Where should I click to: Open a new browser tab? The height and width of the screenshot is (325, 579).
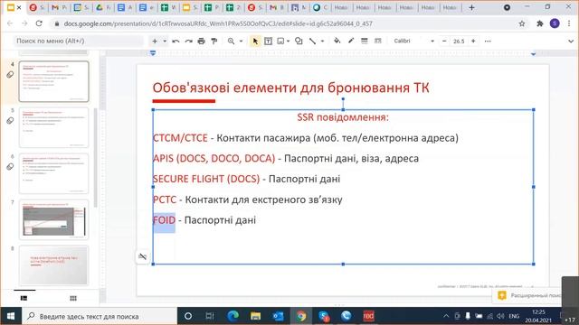coord(471,7)
